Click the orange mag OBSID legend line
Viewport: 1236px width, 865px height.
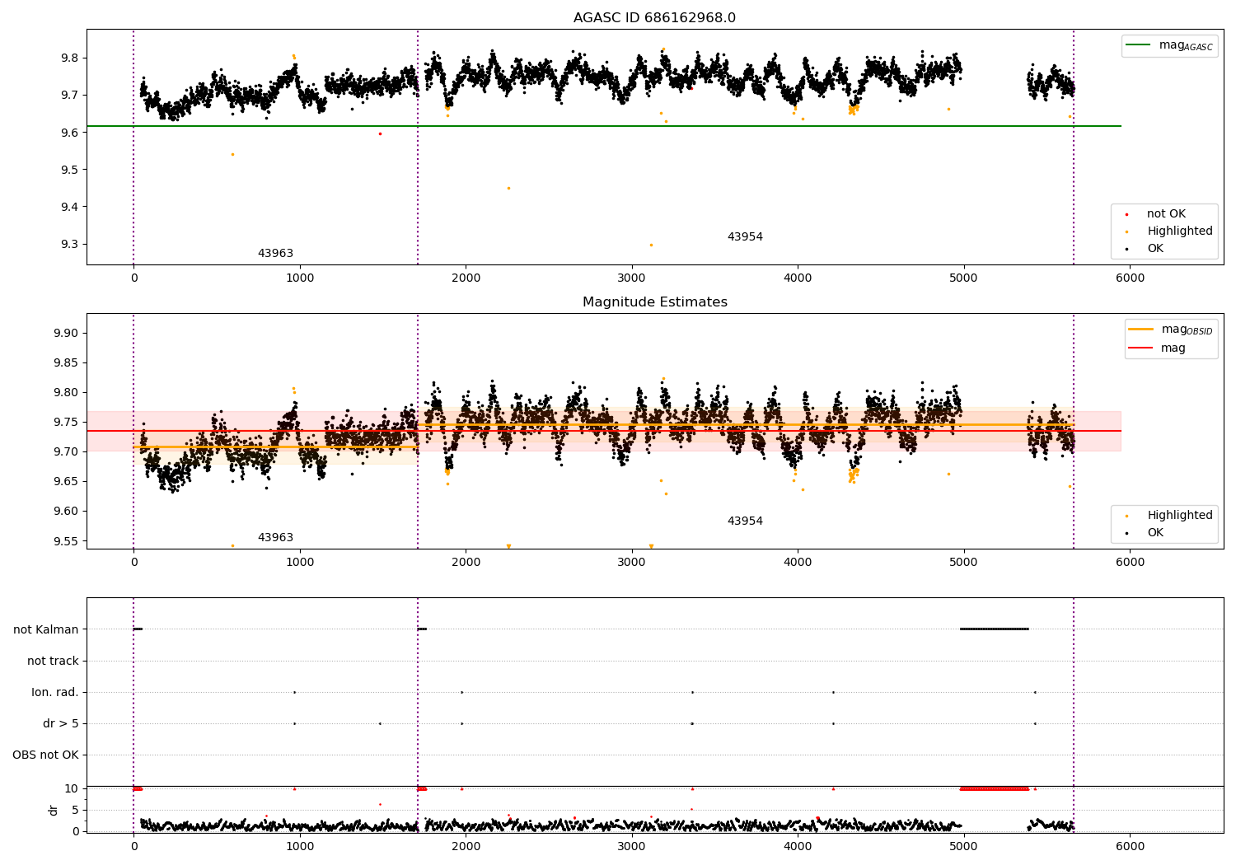pyautogui.click(x=1140, y=330)
